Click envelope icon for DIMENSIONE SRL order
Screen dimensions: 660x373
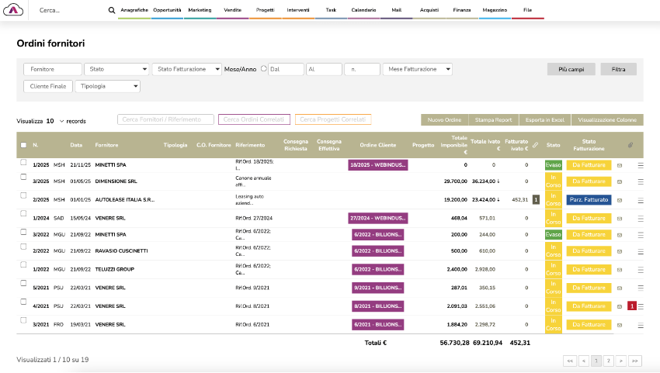coord(620,182)
